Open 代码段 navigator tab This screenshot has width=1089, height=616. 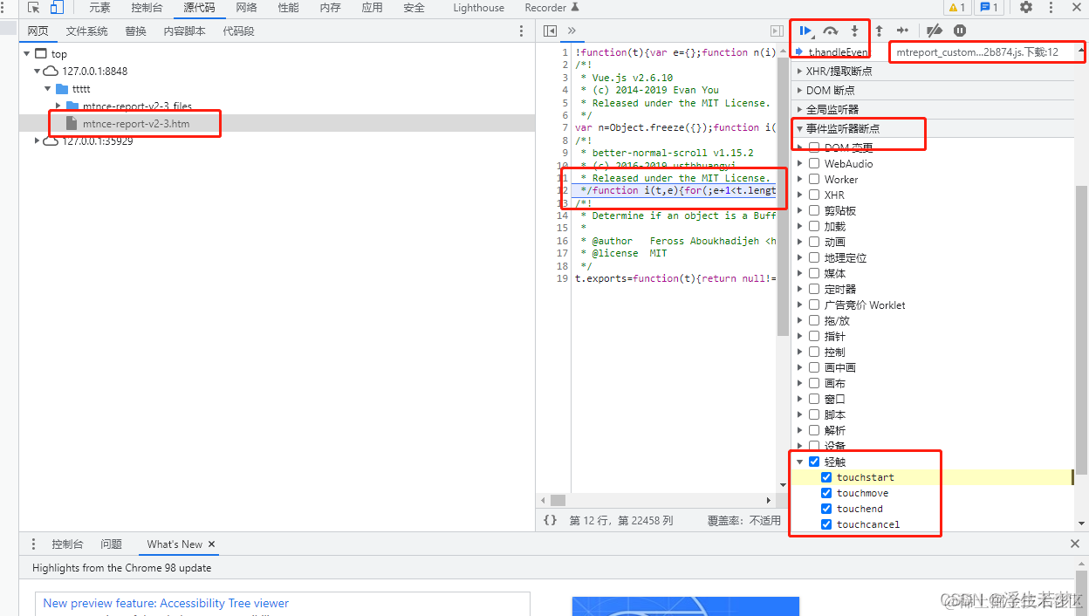point(239,31)
